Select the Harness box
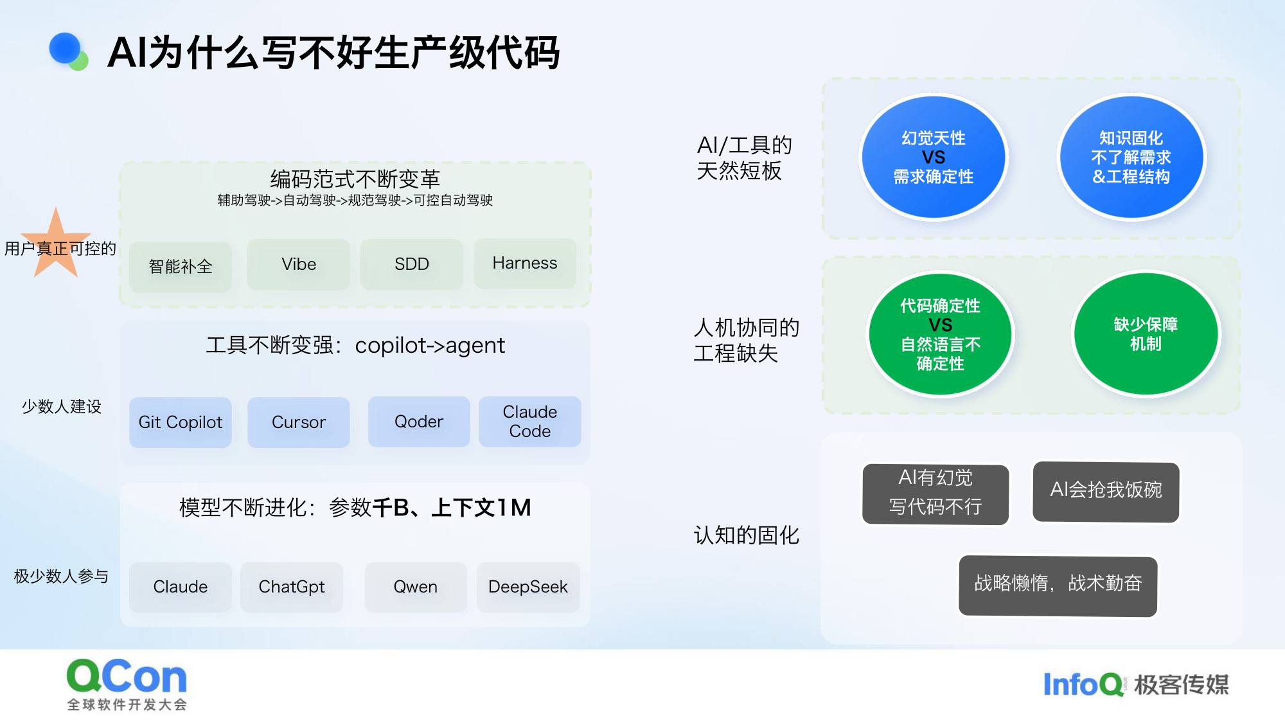Screen dimensions: 1285x723 [525, 263]
